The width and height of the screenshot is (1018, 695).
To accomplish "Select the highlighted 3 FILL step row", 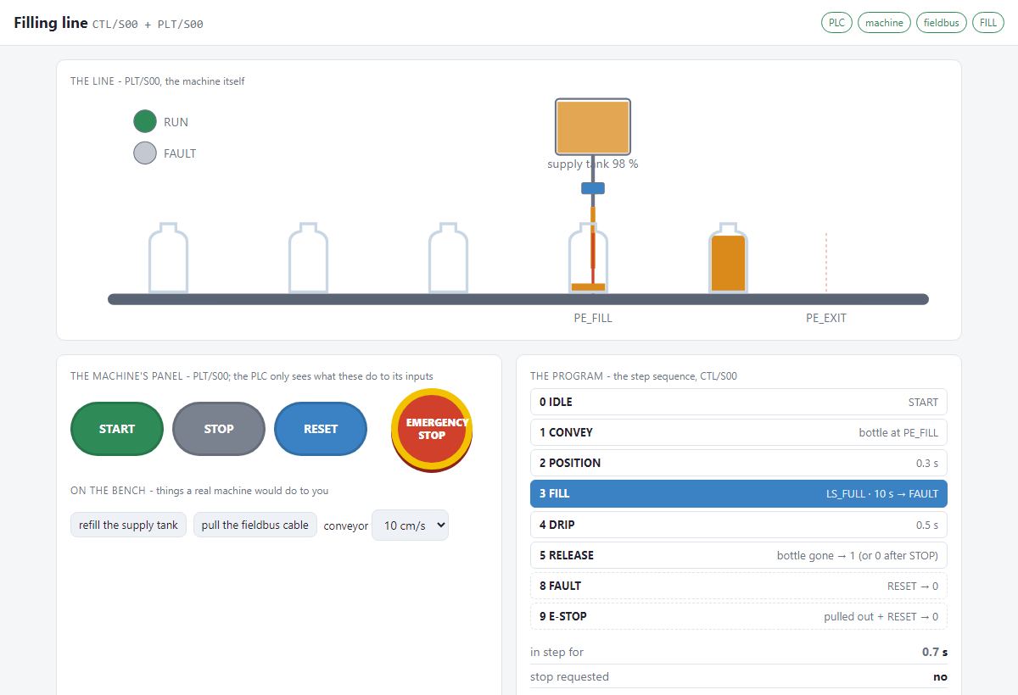I will click(x=739, y=493).
